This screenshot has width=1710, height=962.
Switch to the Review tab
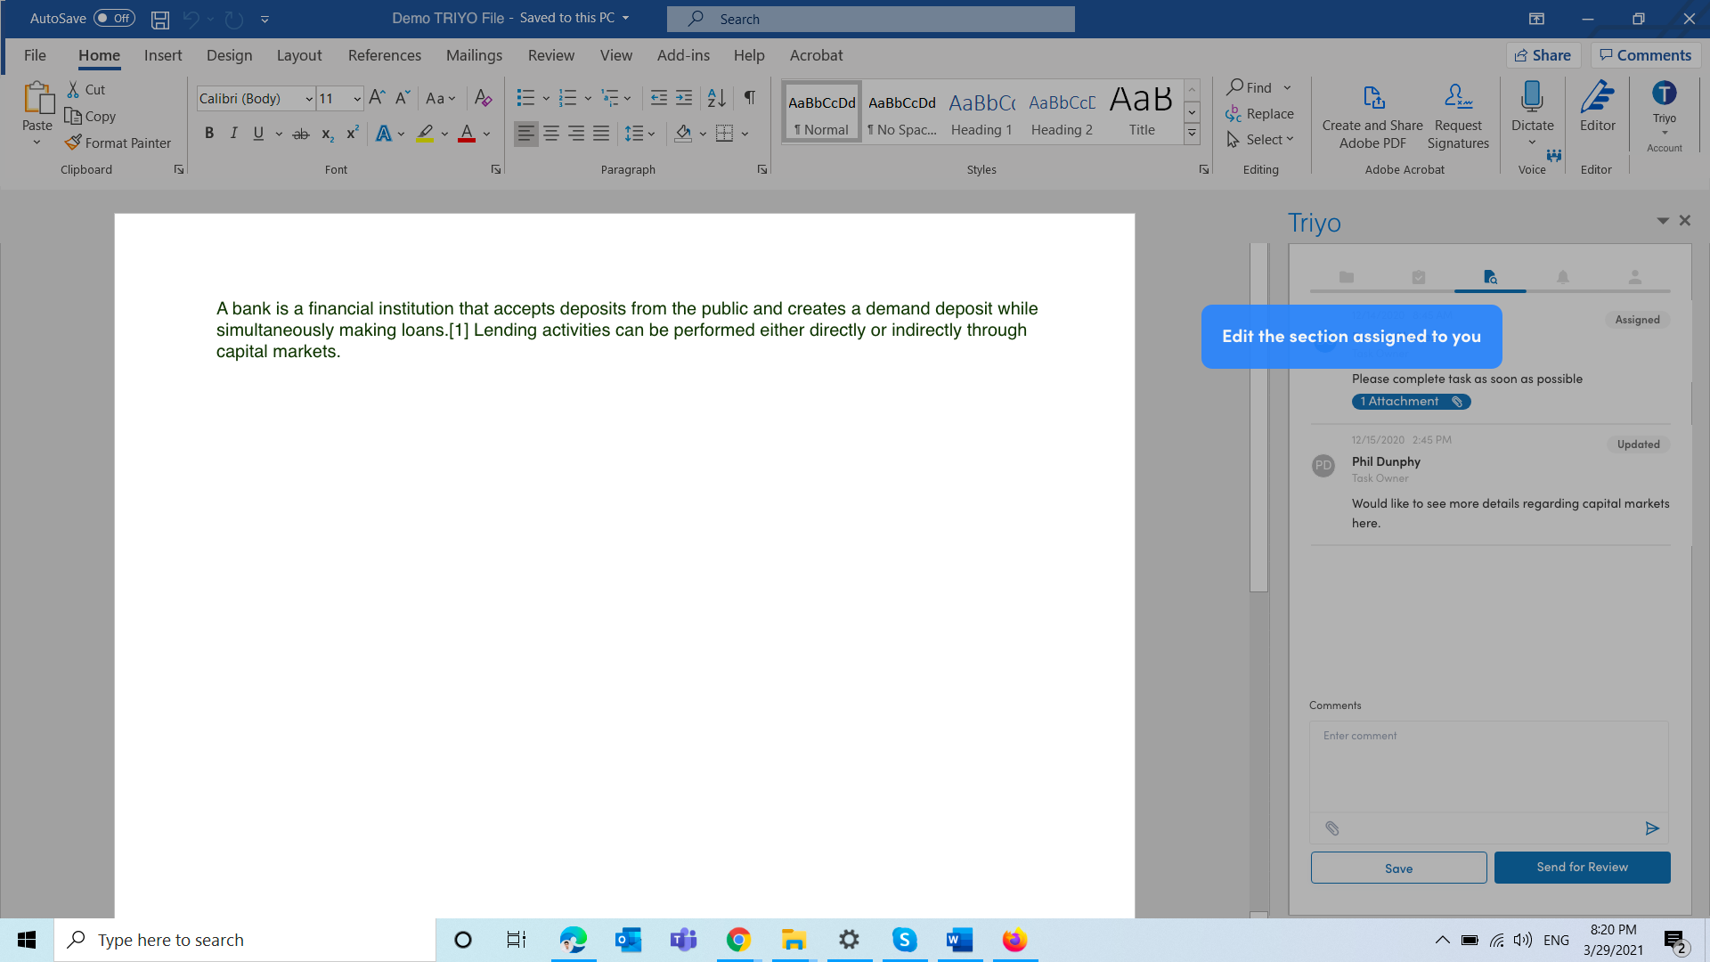tap(551, 55)
